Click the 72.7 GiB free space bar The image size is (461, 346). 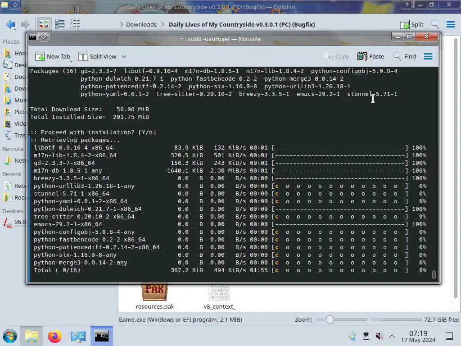(x=396, y=319)
